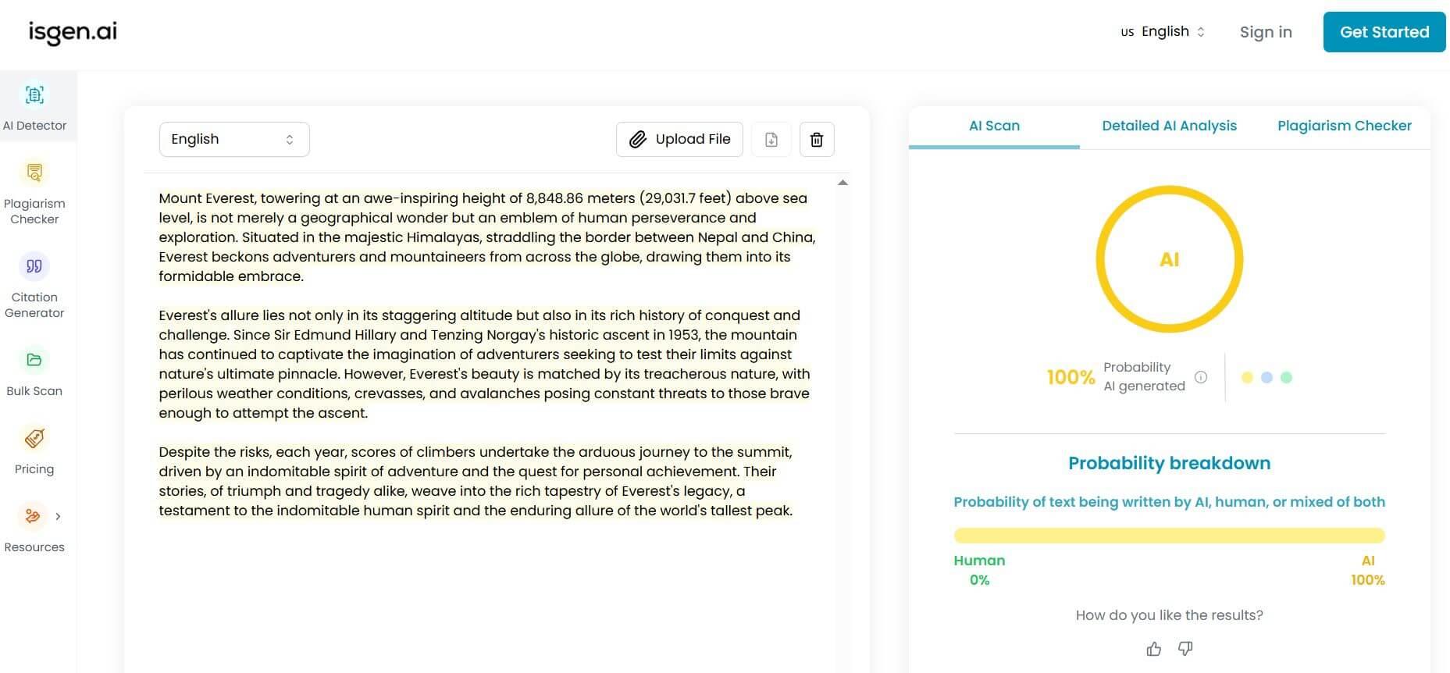
Task: Open the Pricing page icon
Action: click(34, 438)
